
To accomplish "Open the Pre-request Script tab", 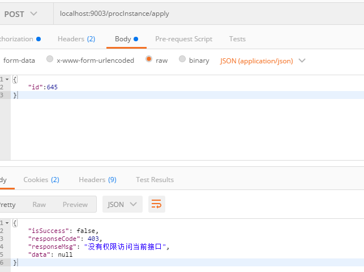I will click(183, 39).
